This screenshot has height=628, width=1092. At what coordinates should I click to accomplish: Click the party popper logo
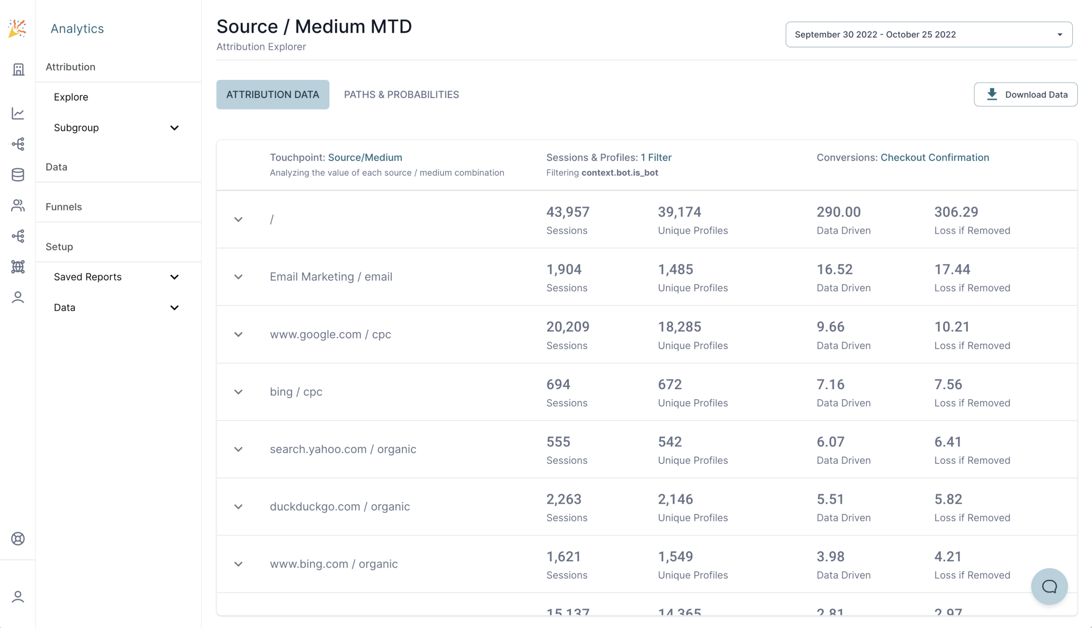point(17,29)
